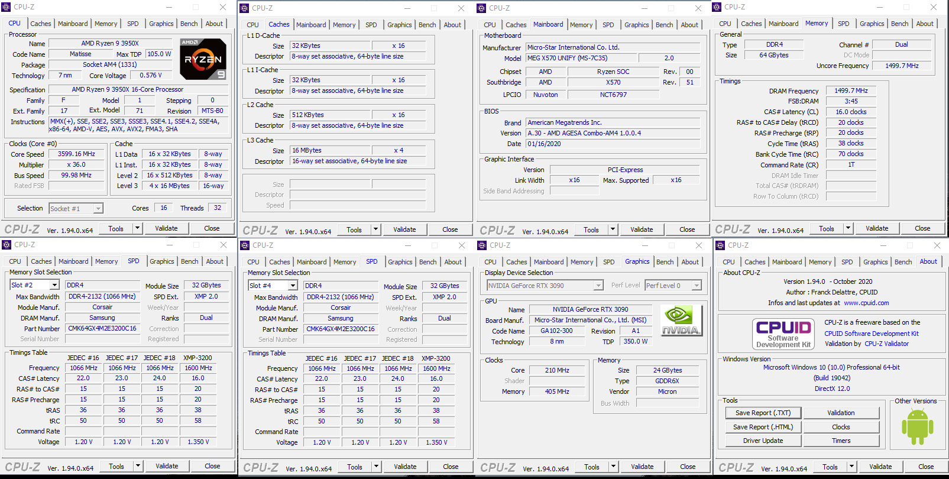Click the CPU-Z title bar icon in the Mainboard window
The height and width of the screenshot is (479, 949).
click(481, 8)
